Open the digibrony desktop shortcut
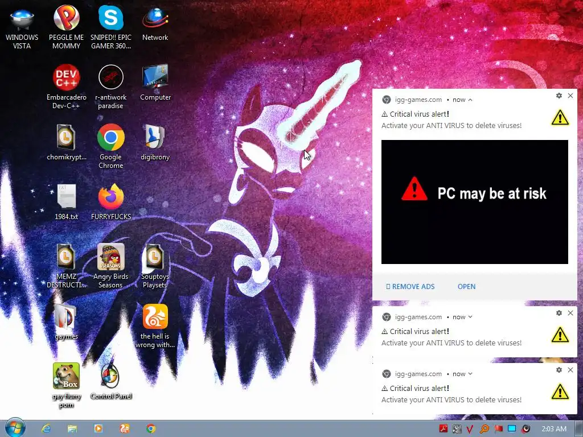Viewport: 583px width, 437px height. click(x=155, y=142)
